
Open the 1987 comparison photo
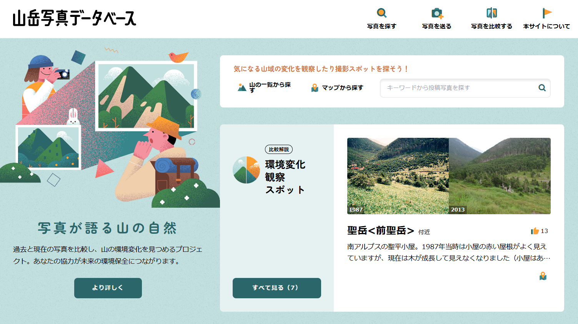coord(398,176)
